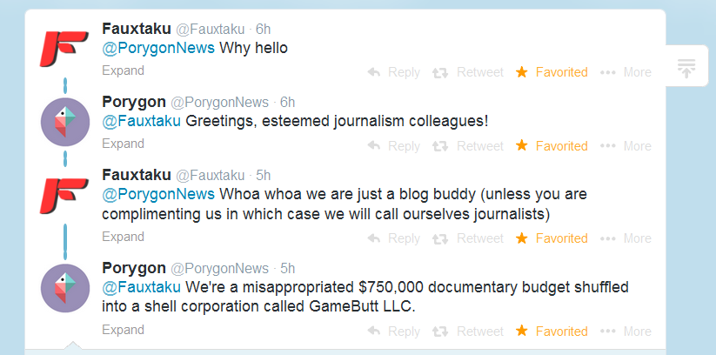Open More menu on the GameButt tweet

tap(626, 332)
